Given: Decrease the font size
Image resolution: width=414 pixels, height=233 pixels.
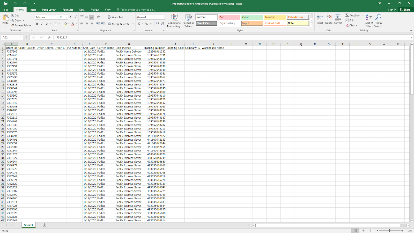Looking at the screenshot, I should [76, 17].
